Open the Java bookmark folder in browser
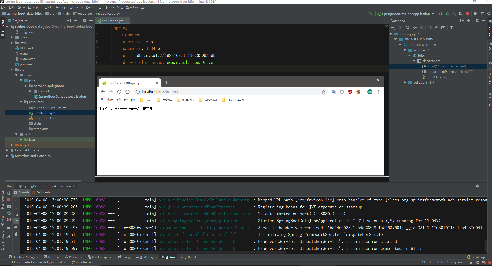 tap(146, 100)
